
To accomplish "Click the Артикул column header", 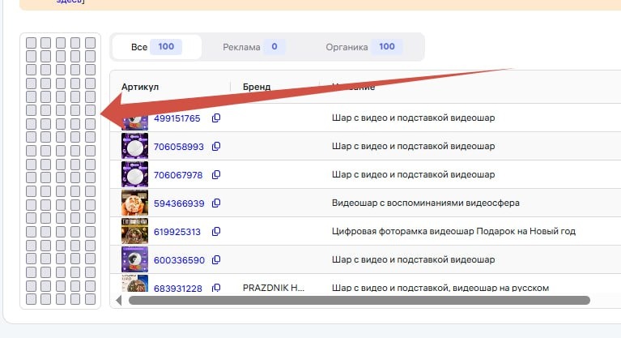I will [140, 87].
